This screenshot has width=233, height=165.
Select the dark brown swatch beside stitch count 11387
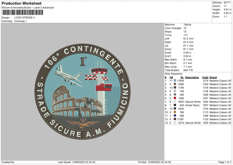tap(175, 119)
